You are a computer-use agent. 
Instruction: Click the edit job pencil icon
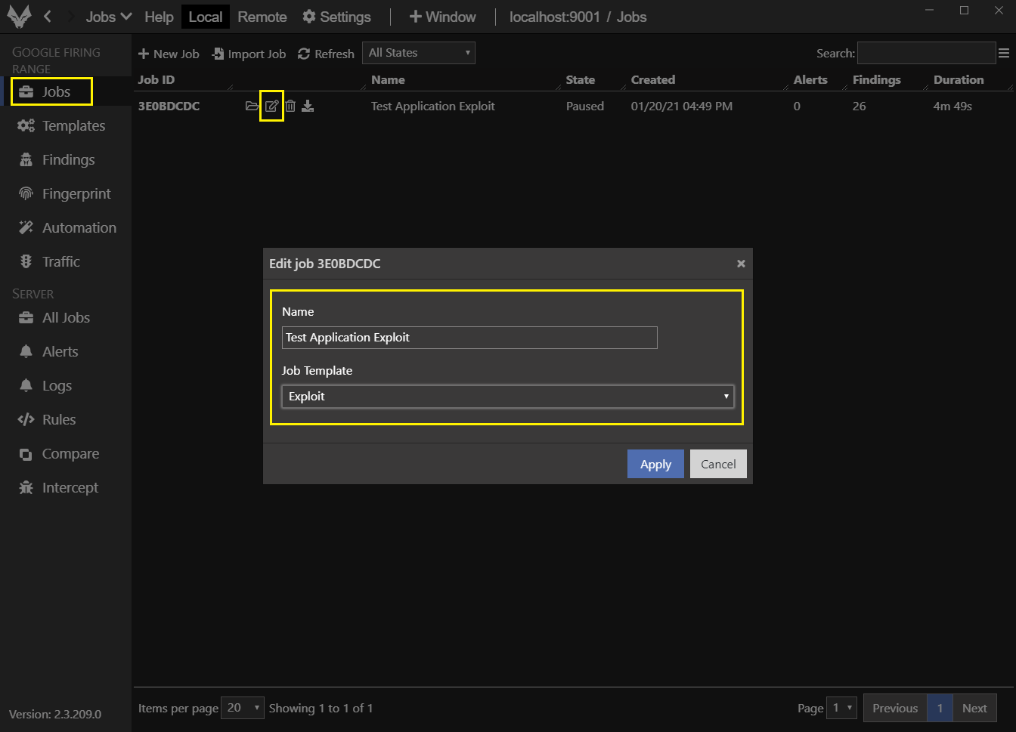point(271,107)
